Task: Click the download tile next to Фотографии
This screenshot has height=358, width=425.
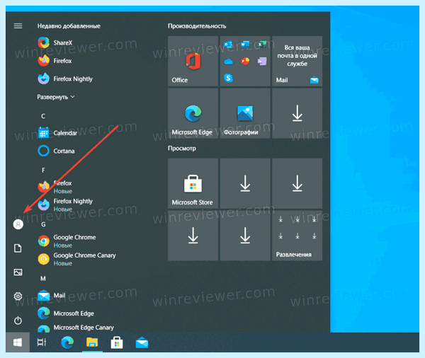Action: pos(297,113)
